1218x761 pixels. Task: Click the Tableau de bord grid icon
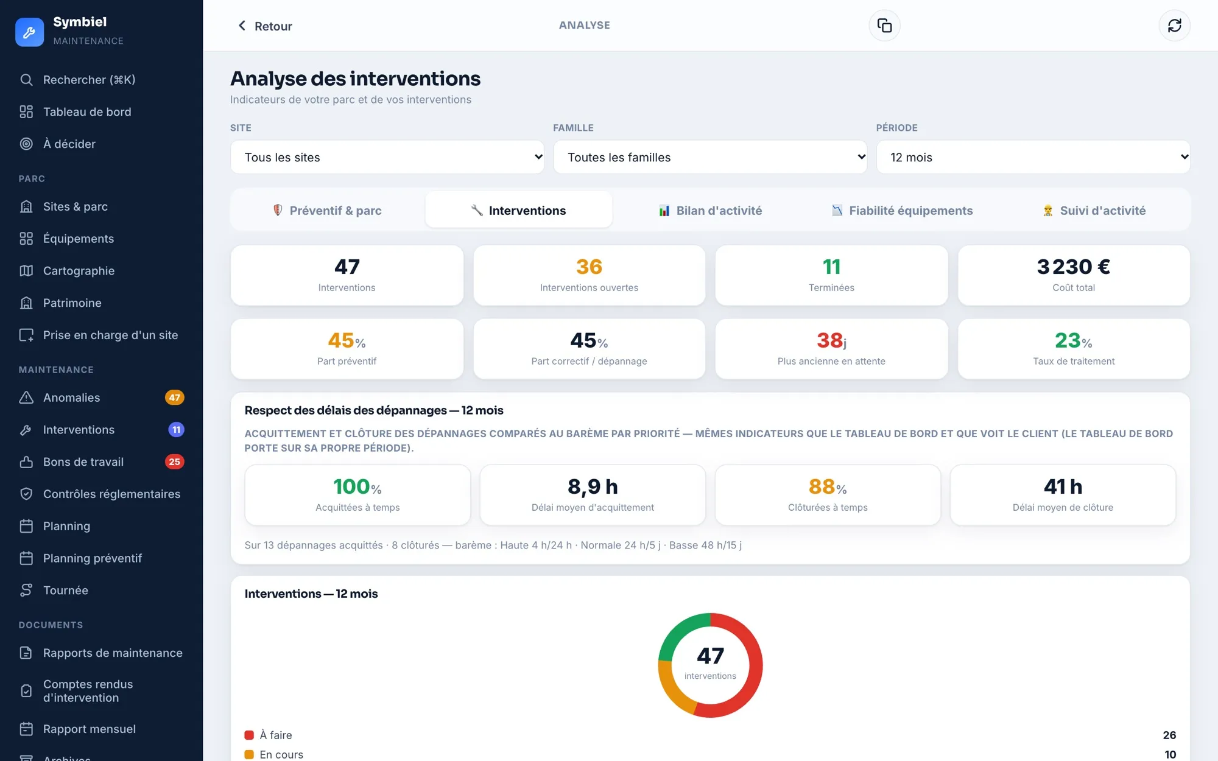point(26,112)
